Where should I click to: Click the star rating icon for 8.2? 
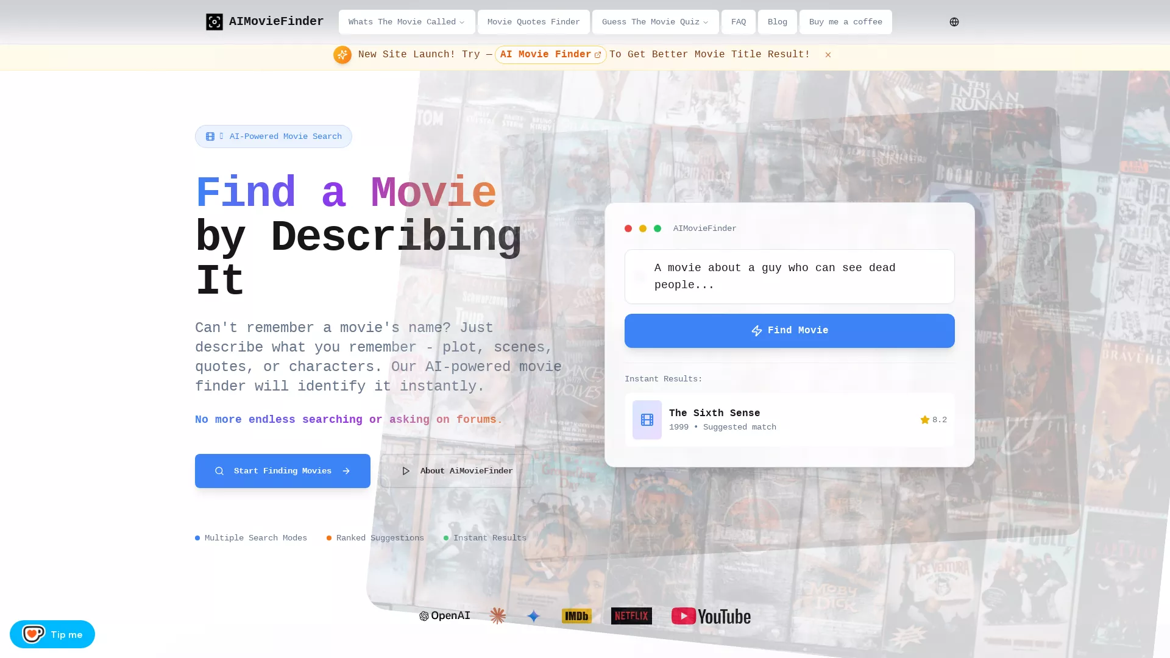click(x=925, y=420)
